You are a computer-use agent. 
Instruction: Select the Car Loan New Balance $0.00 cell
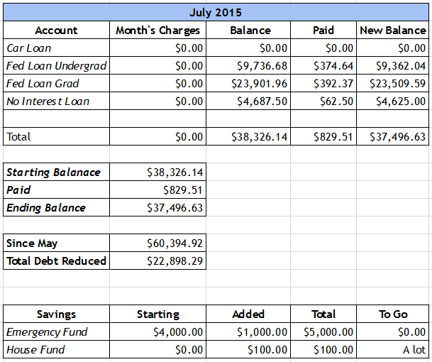392,48
